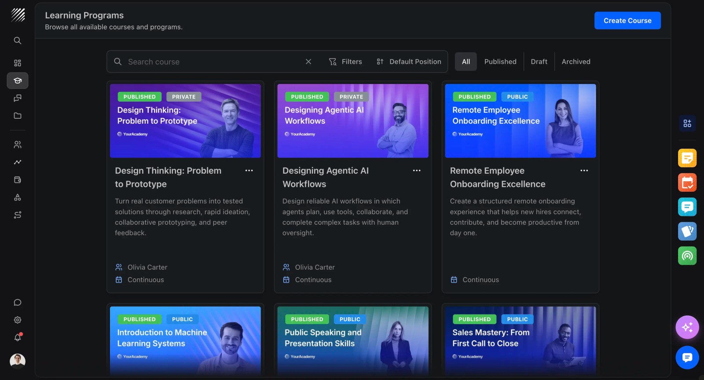704x380 pixels.
Task: Open the sidebar icon below the graduation cap
Action: tap(18, 98)
